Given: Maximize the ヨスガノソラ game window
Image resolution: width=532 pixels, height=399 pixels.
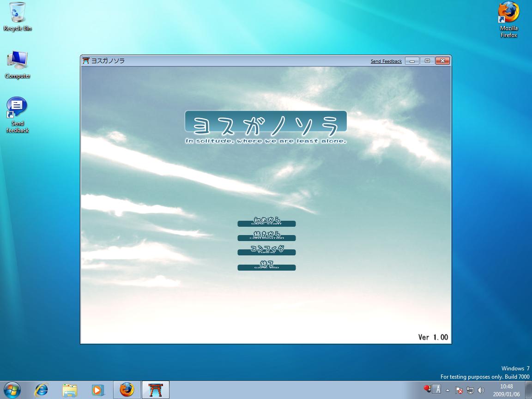Looking at the screenshot, I should pos(427,61).
